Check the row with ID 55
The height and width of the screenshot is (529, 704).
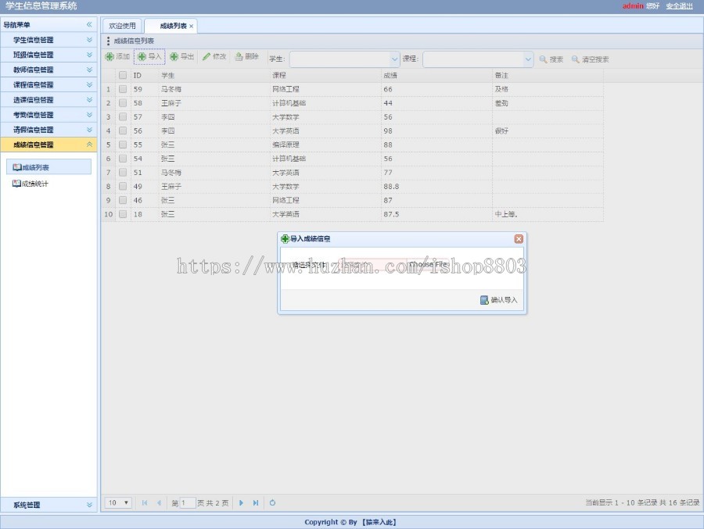(123, 145)
